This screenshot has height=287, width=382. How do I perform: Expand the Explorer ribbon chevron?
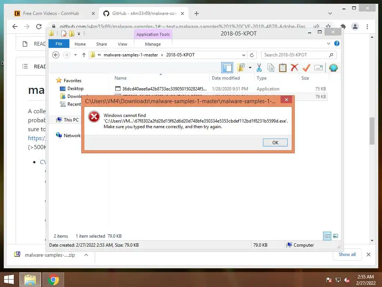click(x=328, y=43)
